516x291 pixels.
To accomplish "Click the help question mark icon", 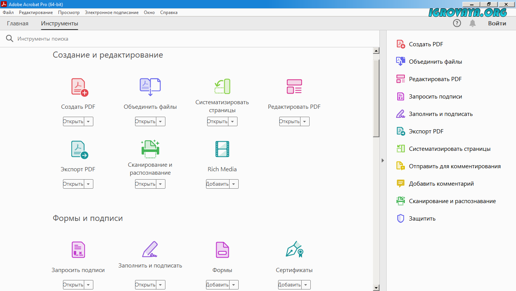I will tap(457, 23).
